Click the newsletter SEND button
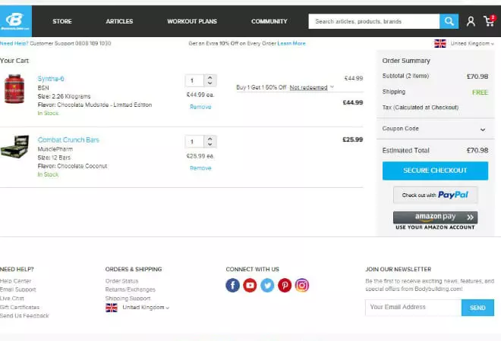This screenshot has width=501, height=341. pyautogui.click(x=477, y=308)
